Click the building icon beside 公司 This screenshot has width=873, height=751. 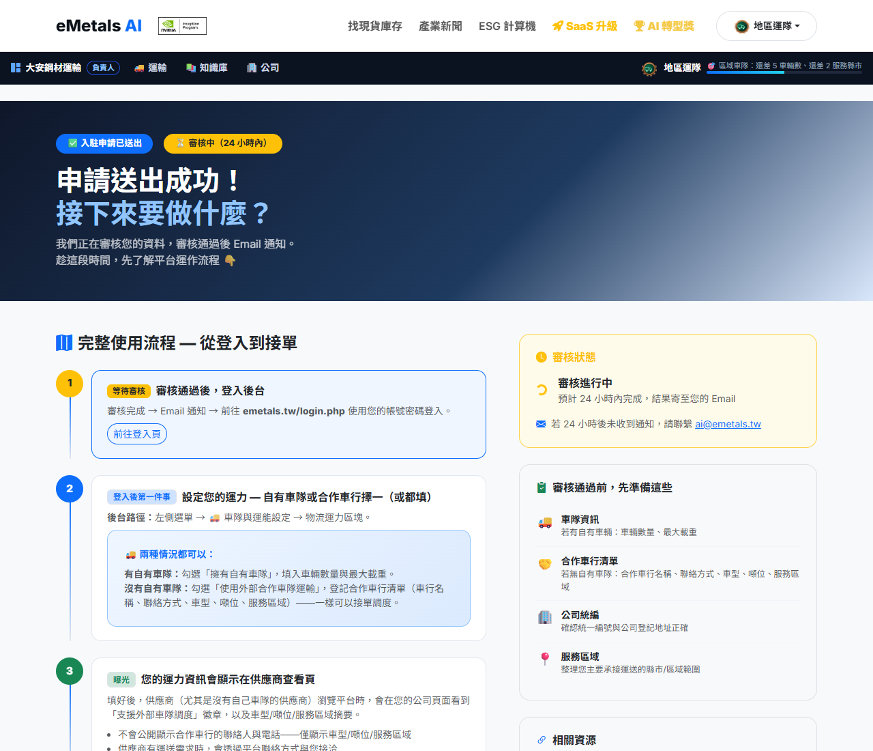[252, 68]
